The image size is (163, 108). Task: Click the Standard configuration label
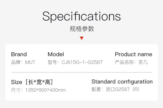point(122,82)
